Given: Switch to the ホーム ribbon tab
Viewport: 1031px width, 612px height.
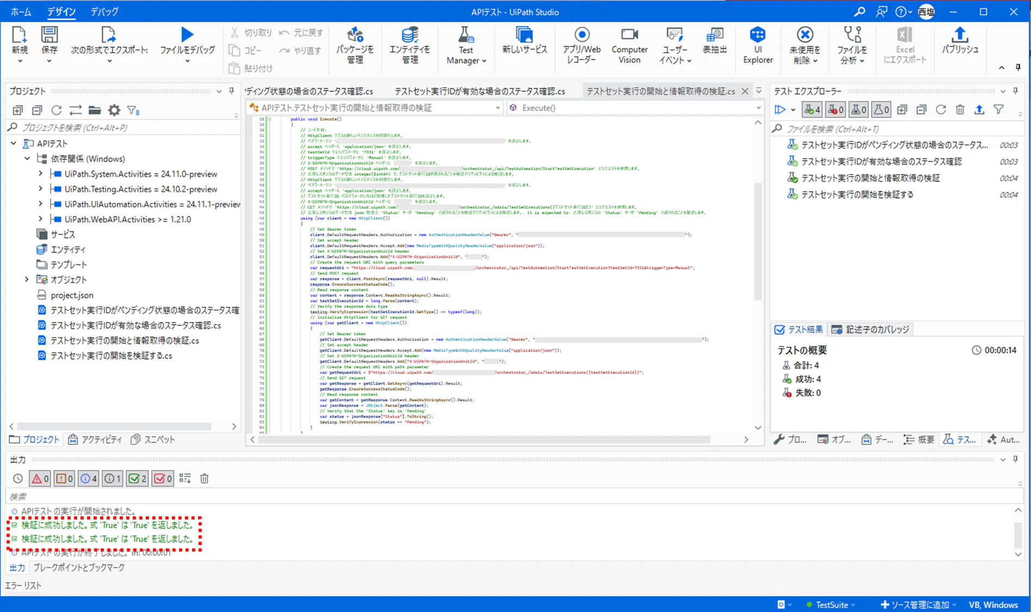Looking at the screenshot, I should coord(21,11).
